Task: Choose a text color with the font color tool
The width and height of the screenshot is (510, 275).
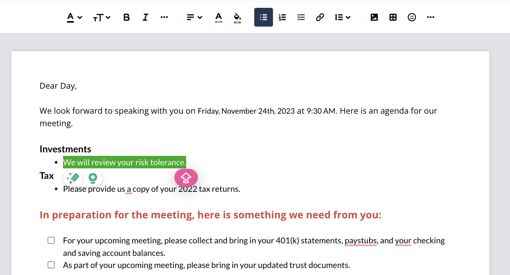Action: pos(219,17)
